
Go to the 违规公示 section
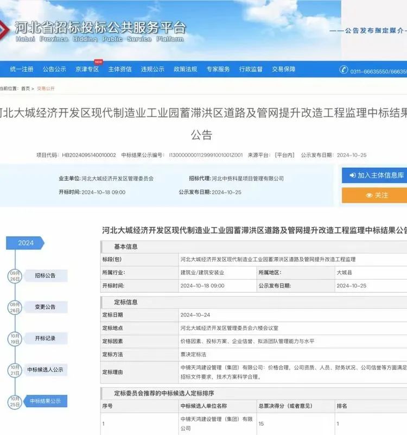coord(152,70)
